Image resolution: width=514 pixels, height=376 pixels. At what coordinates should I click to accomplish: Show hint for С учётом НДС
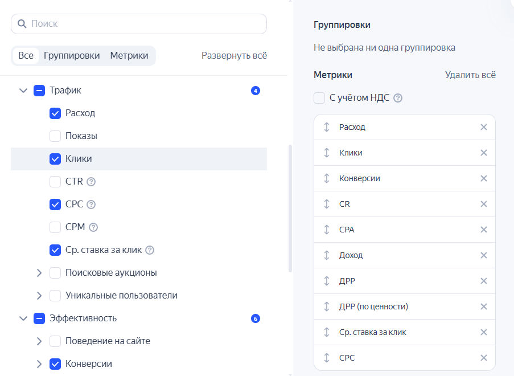coord(398,98)
